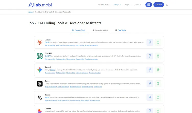Bookmark the Claude tool

coord(150,42)
